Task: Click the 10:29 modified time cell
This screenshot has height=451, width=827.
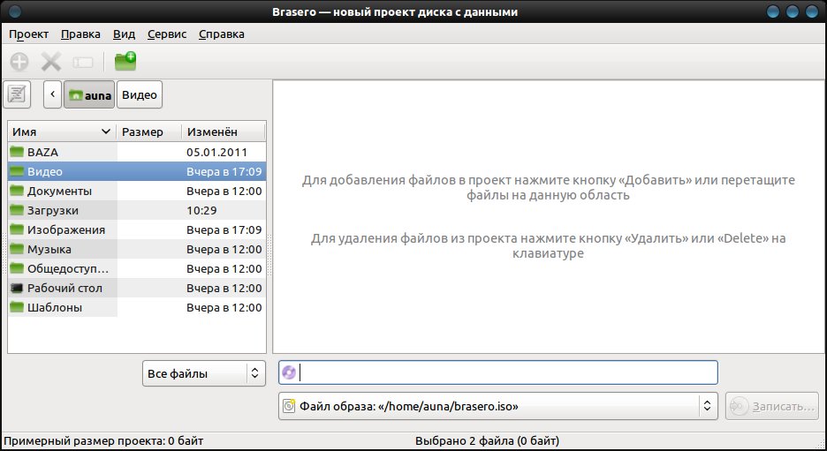Action: (x=201, y=211)
